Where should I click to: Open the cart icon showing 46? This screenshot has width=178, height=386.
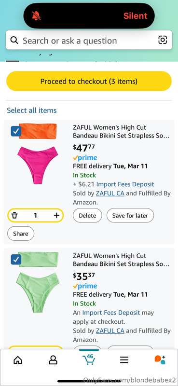pyautogui.click(x=89, y=359)
